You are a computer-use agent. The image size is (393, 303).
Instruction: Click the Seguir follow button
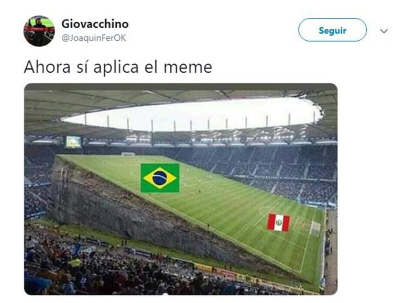[332, 30]
